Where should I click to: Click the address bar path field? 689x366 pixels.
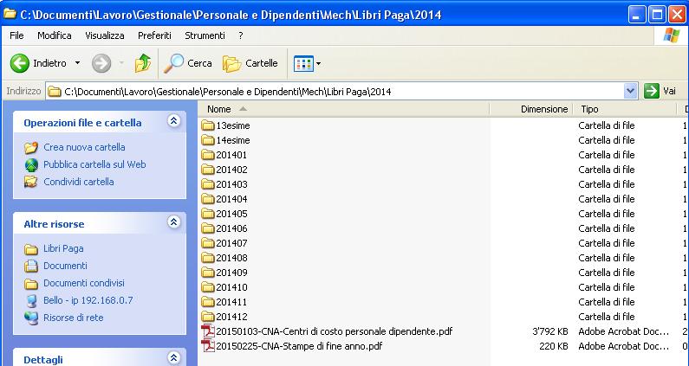pyautogui.click(x=338, y=91)
